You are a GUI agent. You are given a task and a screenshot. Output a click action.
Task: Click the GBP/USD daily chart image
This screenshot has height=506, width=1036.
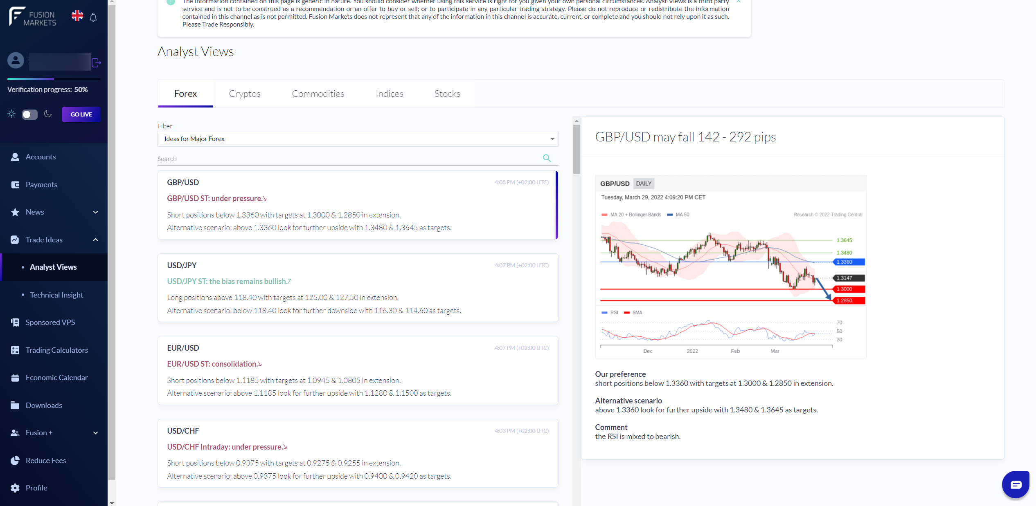coord(730,266)
